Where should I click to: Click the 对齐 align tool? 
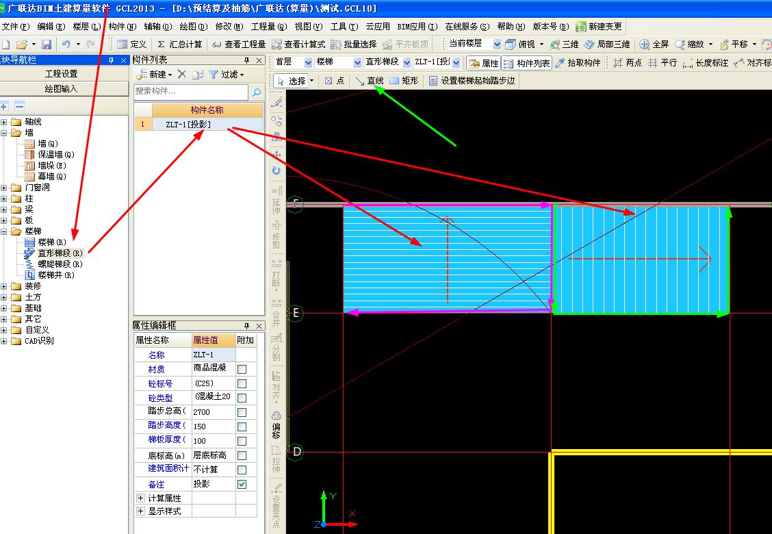point(276,386)
